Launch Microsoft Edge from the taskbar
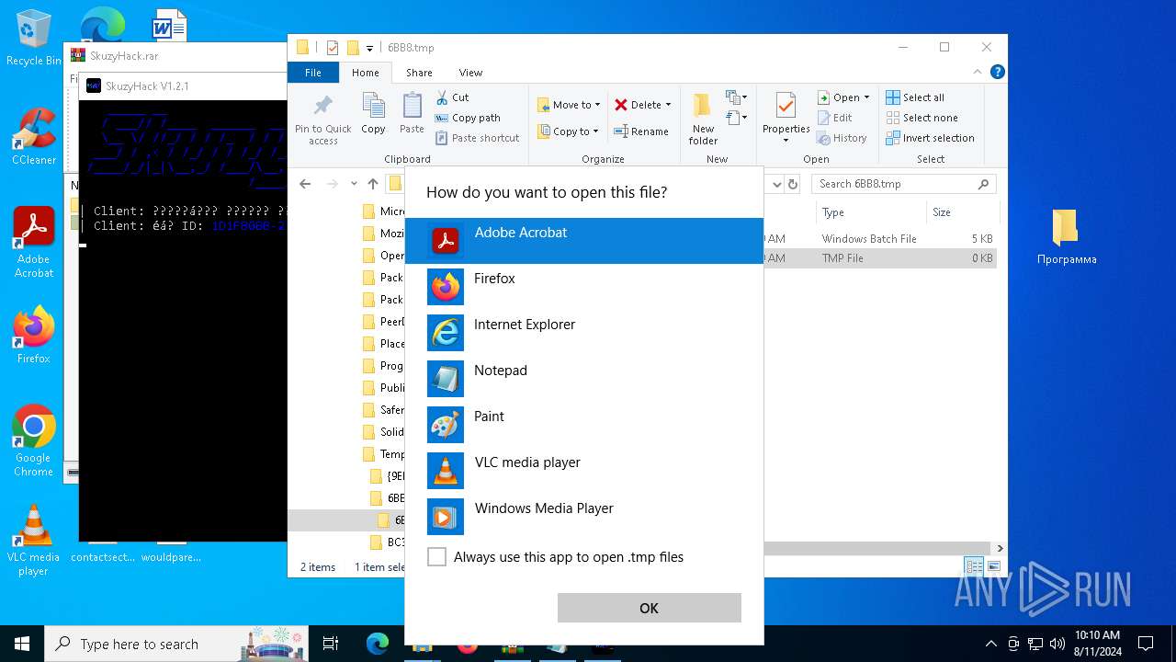Viewport: 1176px width, 662px height. click(378, 644)
